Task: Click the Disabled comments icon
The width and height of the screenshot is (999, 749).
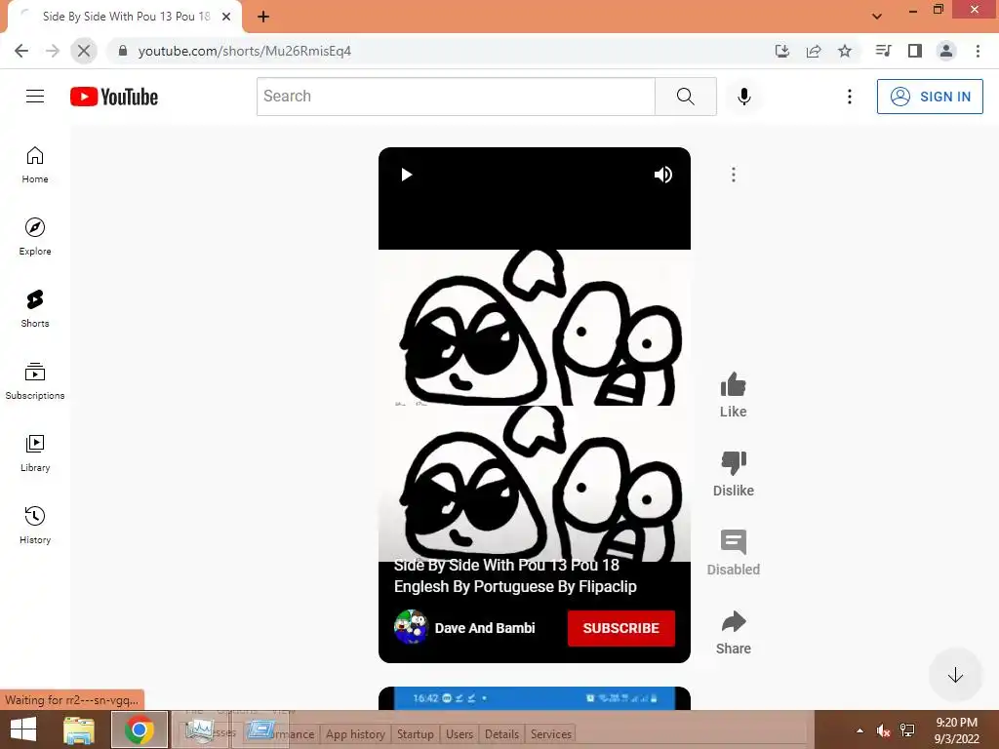Action: pyautogui.click(x=734, y=553)
